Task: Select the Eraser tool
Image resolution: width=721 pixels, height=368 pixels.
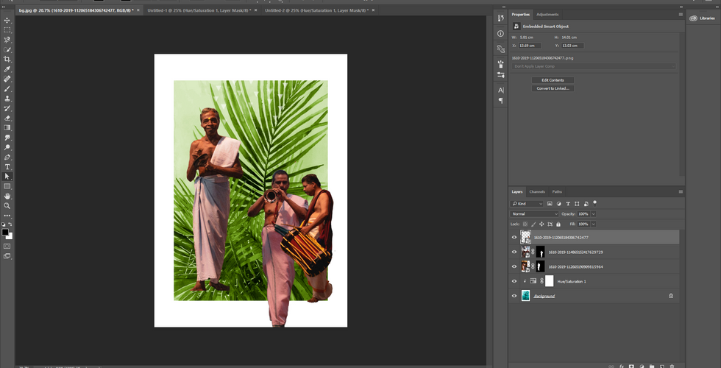Action: point(7,118)
